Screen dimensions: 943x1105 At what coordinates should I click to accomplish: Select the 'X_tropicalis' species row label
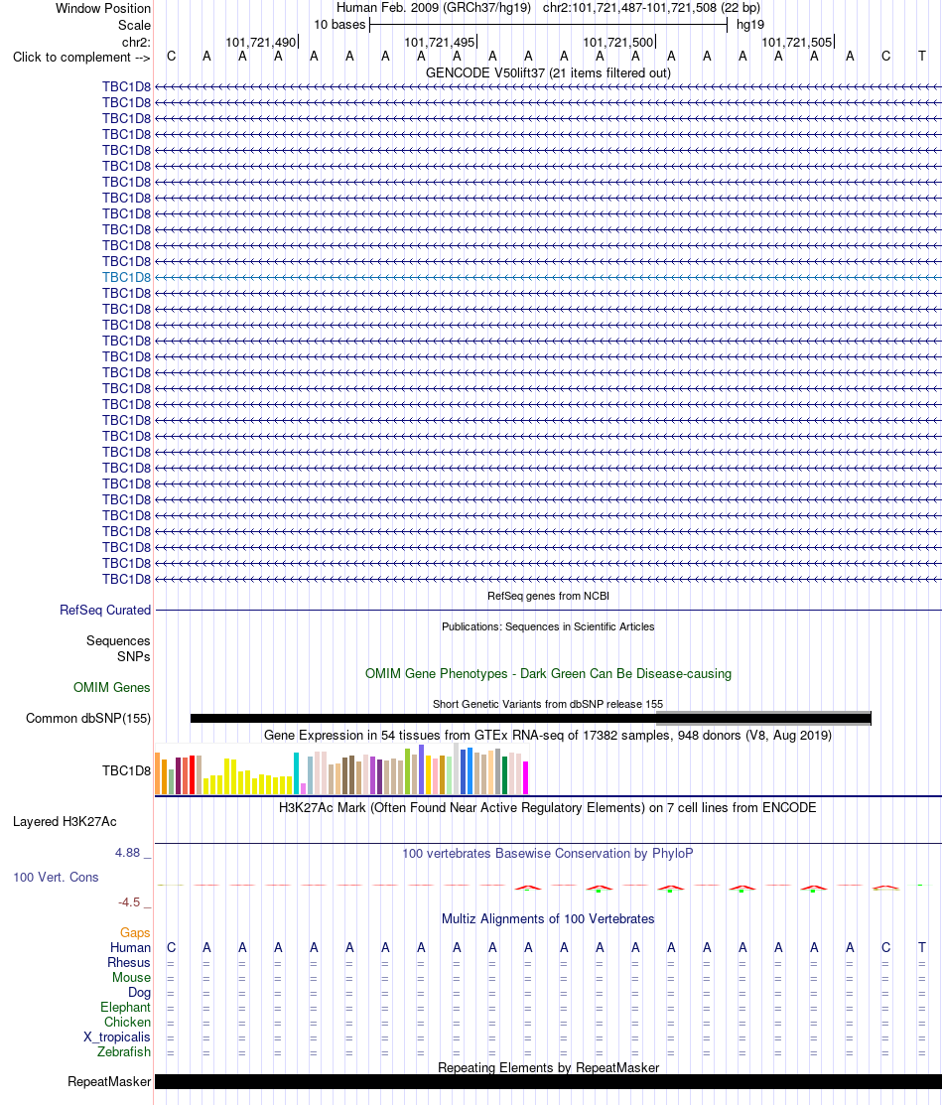tap(117, 1036)
